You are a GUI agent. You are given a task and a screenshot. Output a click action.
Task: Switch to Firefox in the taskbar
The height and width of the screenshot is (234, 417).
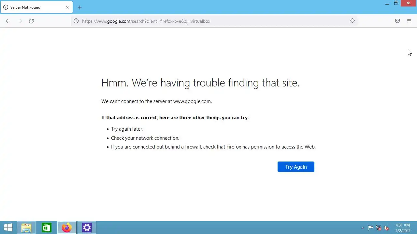coord(67,227)
